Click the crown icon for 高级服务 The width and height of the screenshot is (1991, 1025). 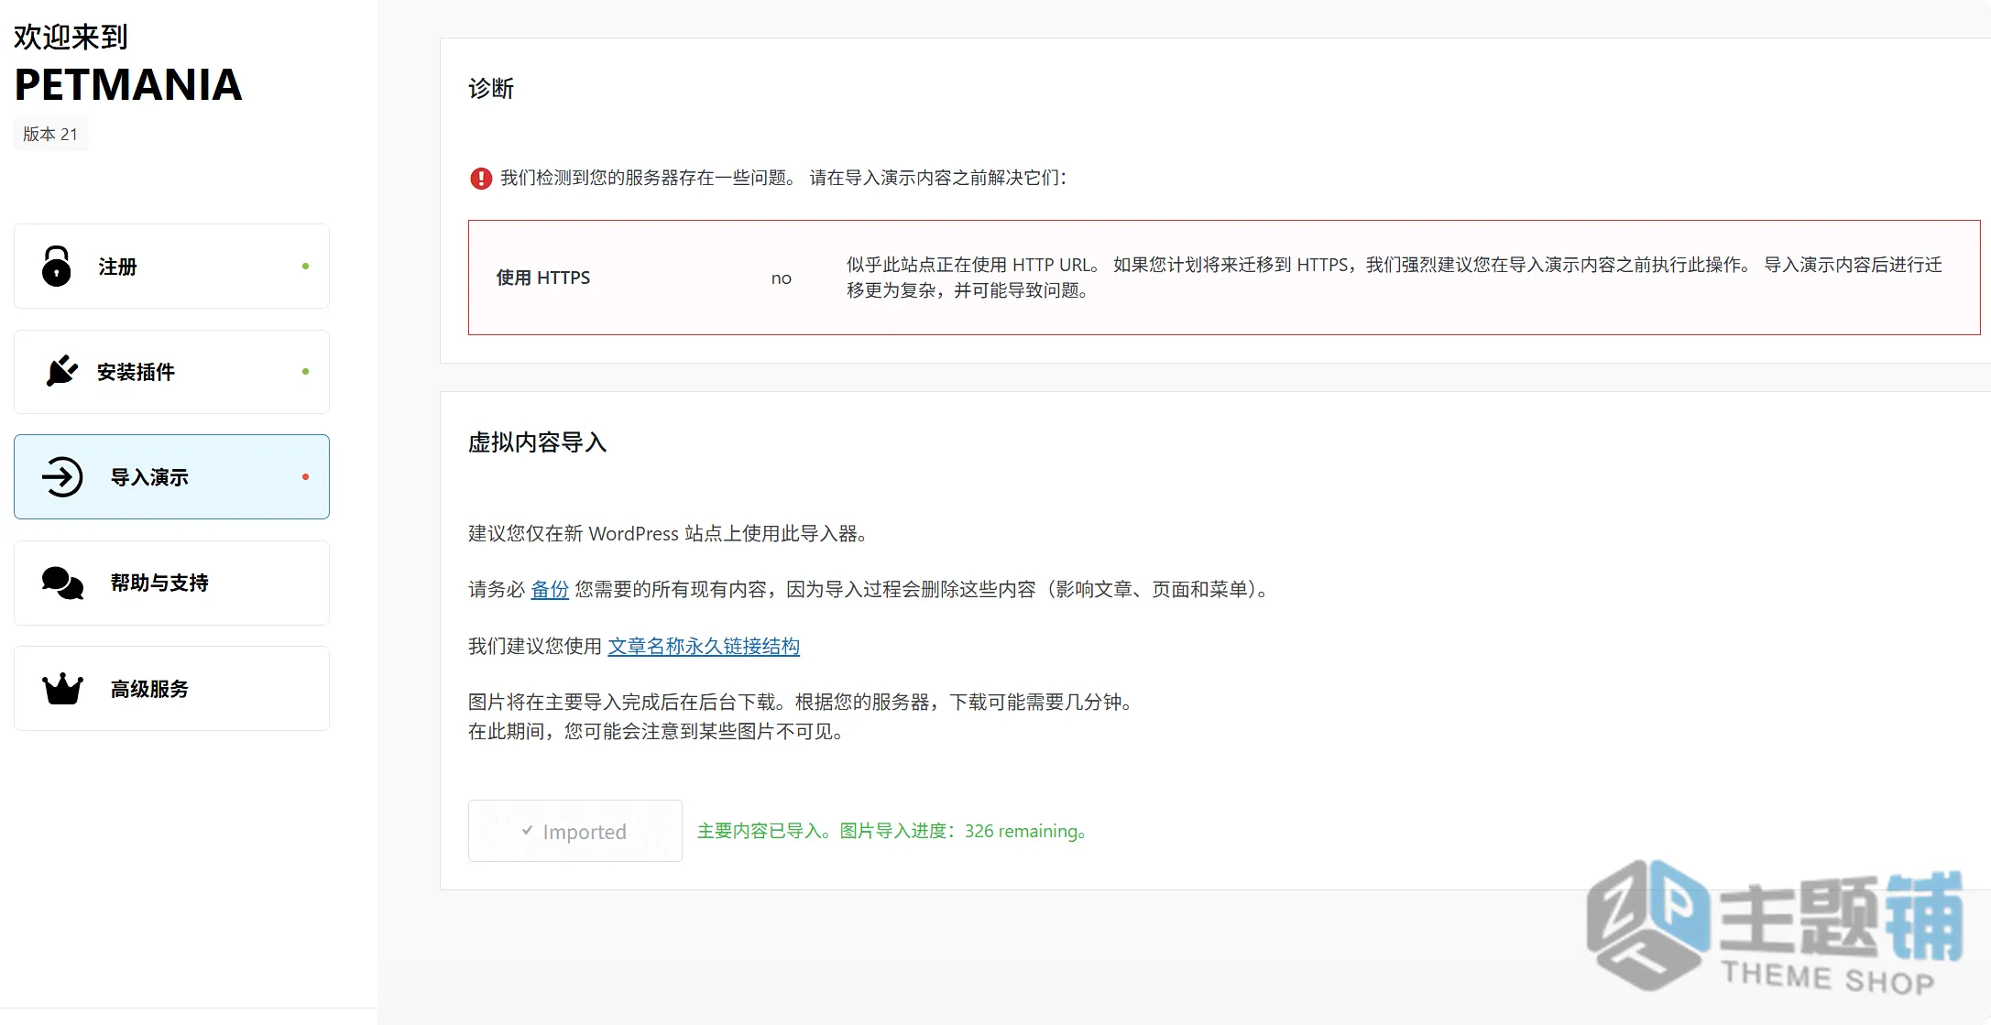[x=62, y=689]
